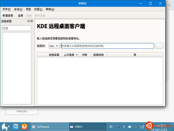Click the connection address input field
This screenshot has width=174, height=131.
click(x=107, y=46)
